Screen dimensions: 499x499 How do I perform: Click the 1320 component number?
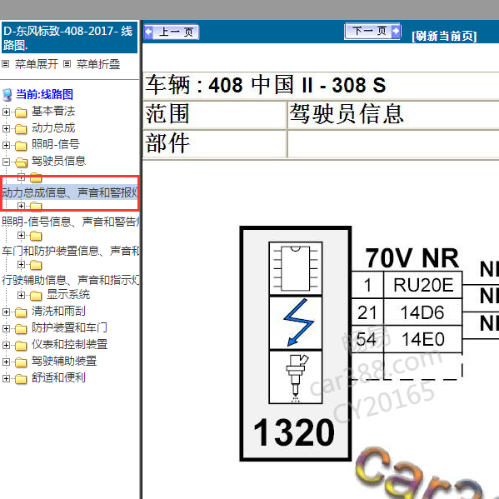(x=294, y=432)
